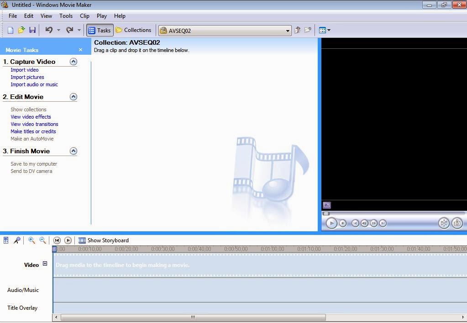Click the New Project icon

pos(10,30)
